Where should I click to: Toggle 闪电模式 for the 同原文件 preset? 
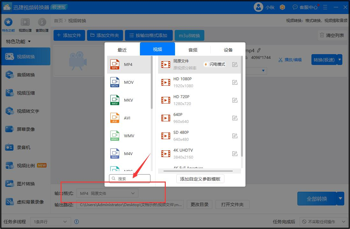[215, 64]
